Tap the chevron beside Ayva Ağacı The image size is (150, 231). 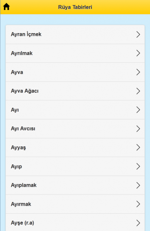(x=138, y=91)
